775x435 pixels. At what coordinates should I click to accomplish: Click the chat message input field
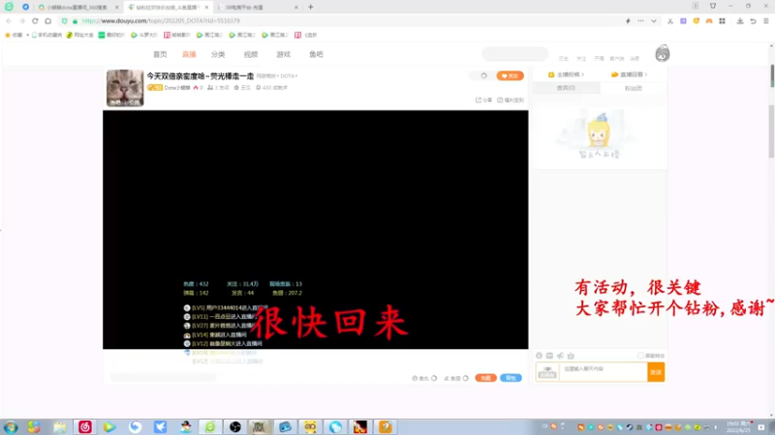point(603,372)
